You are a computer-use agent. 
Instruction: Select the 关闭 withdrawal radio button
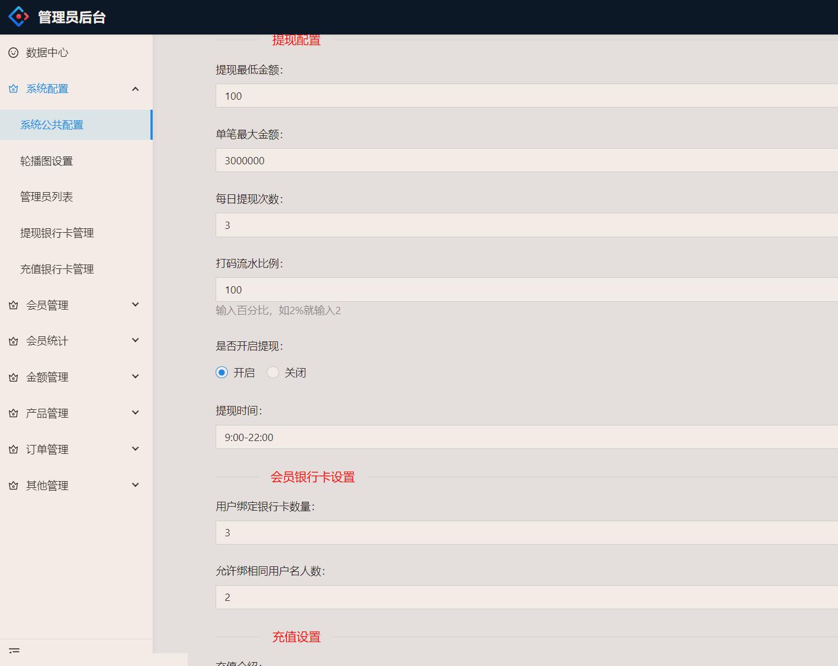pos(273,373)
